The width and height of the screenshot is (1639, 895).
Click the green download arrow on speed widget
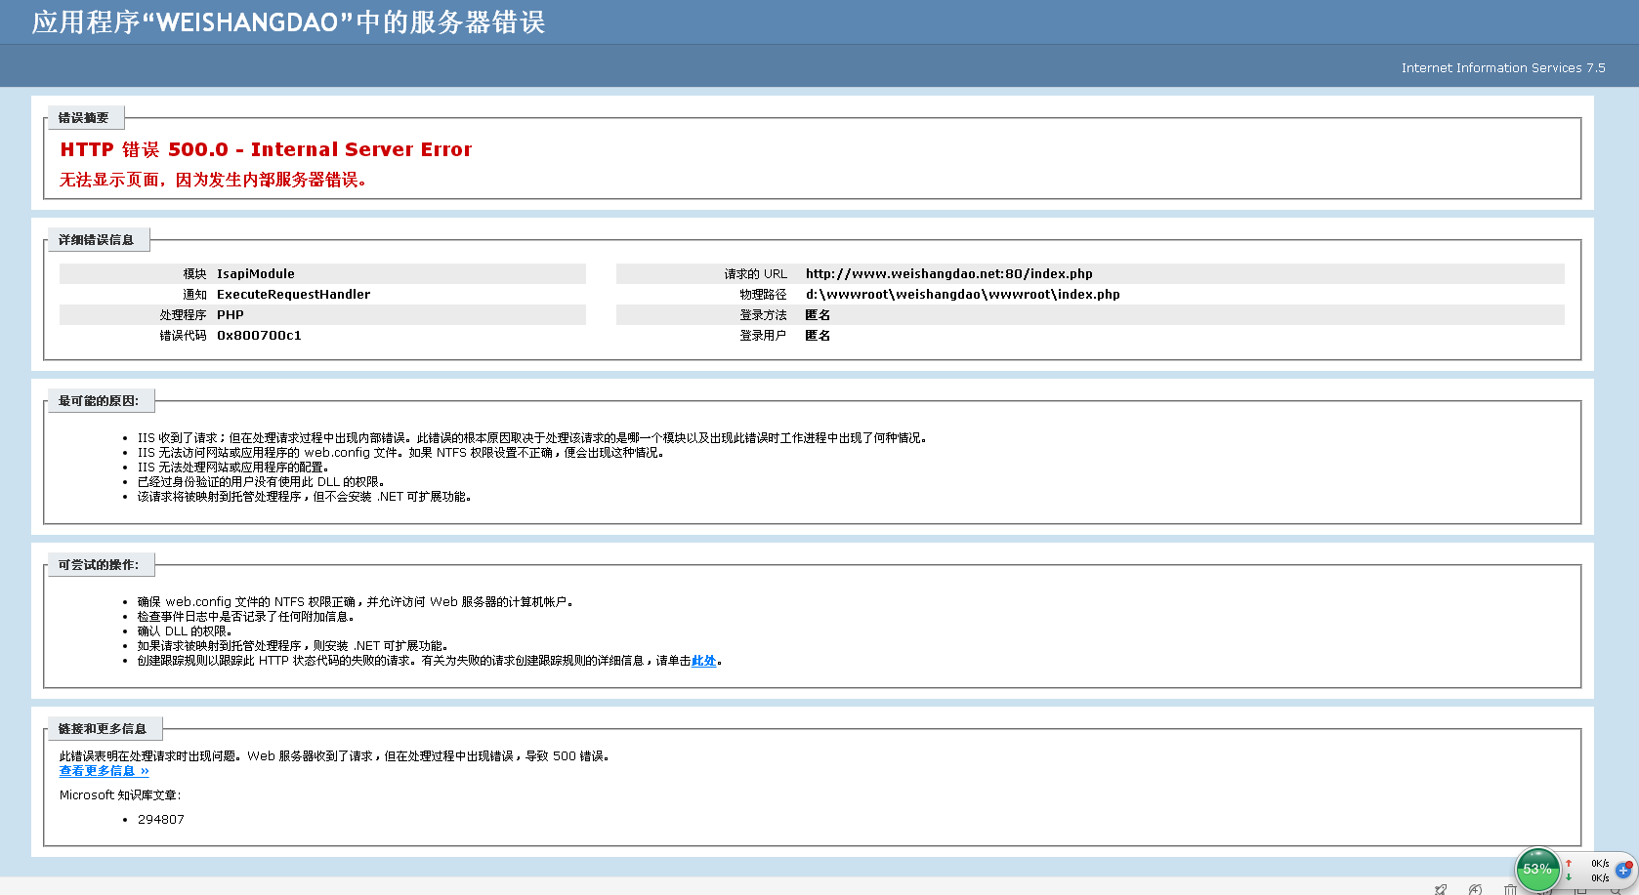tap(1569, 877)
